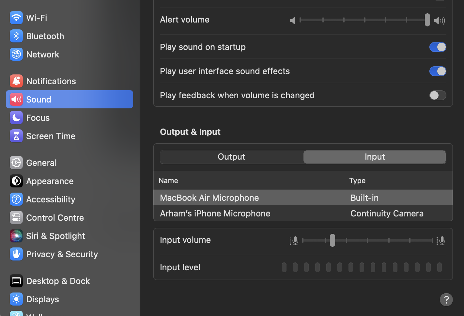Open Wi-Fi settings from the sidebar

click(16, 18)
